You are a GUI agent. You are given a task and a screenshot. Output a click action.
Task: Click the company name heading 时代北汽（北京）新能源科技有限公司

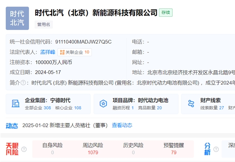point(96,12)
